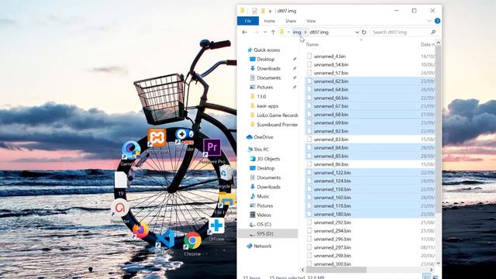Select This PC in navigation pane
Screen dimensions: 496x279
click(x=261, y=150)
